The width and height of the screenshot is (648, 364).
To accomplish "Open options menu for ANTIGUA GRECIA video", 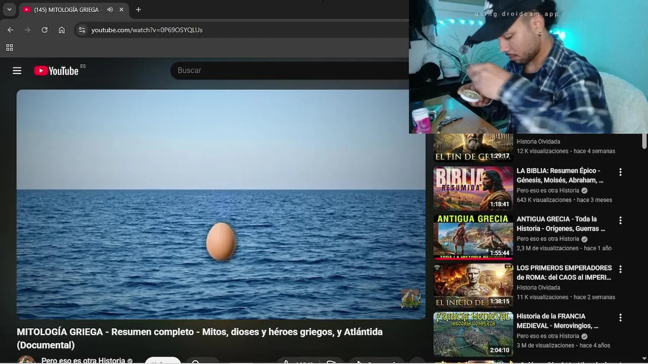I will (x=620, y=220).
